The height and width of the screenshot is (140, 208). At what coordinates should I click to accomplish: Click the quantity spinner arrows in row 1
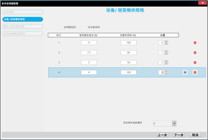tap(166, 43)
